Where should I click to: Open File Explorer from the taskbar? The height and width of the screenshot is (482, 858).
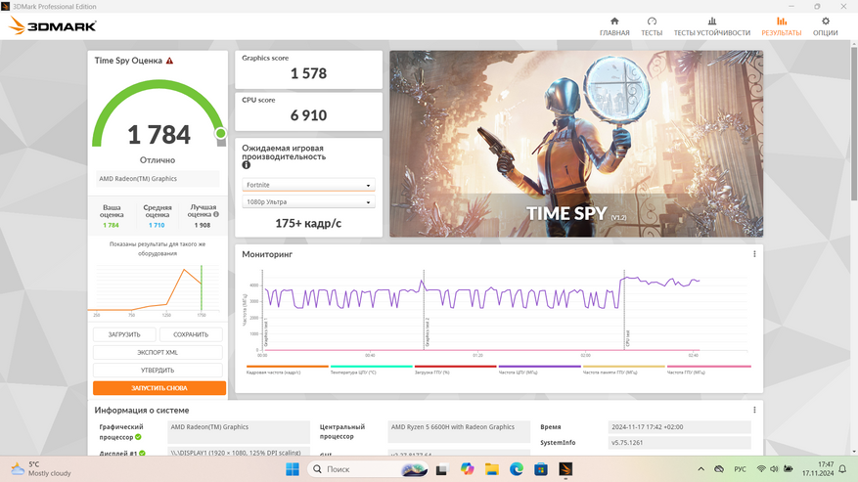(x=491, y=469)
